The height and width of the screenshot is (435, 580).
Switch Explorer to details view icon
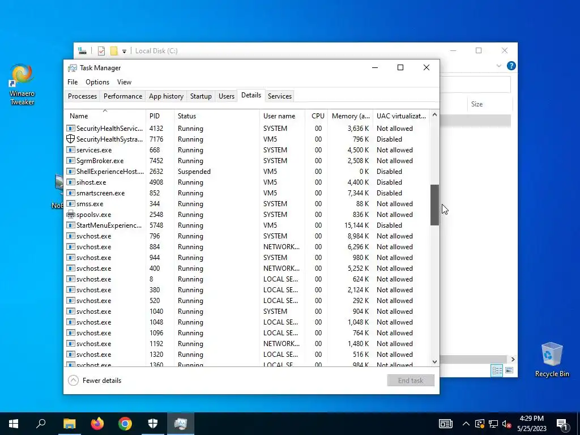tap(497, 370)
